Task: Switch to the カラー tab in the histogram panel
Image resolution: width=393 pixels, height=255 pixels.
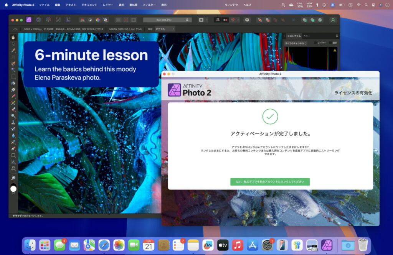Action: point(307,36)
